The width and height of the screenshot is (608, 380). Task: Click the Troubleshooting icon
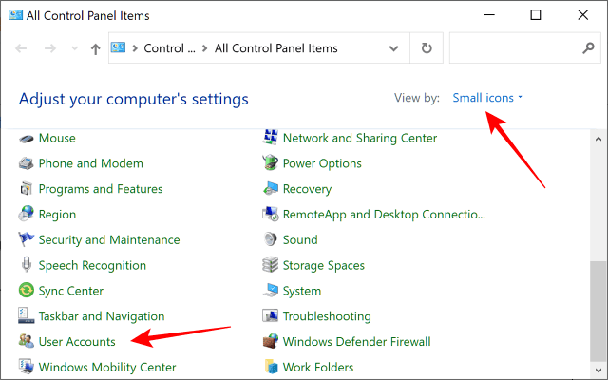[270, 315]
